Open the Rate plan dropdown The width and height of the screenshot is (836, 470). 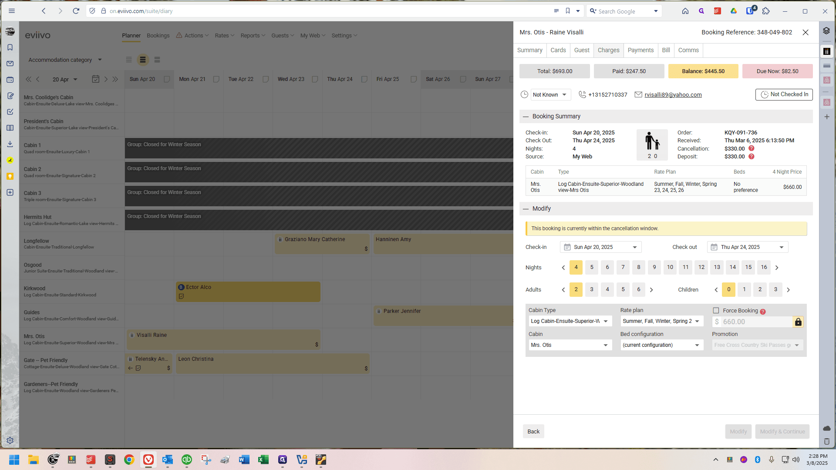click(x=662, y=321)
